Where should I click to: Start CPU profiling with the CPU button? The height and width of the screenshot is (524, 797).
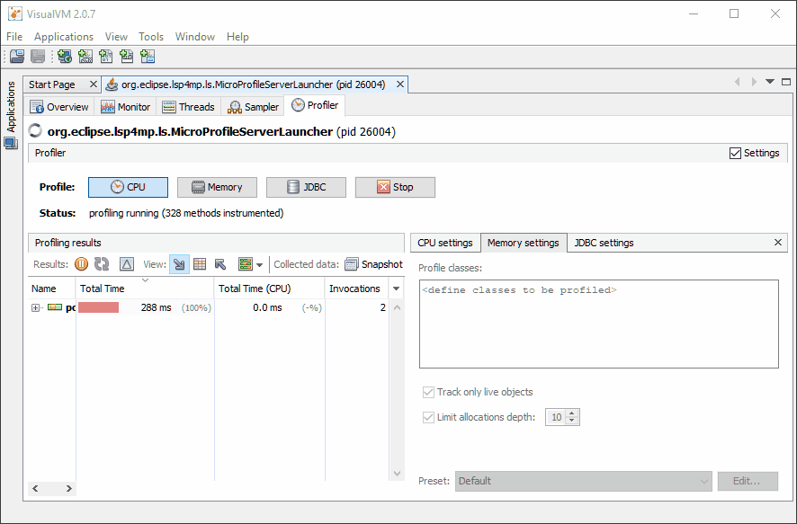(128, 187)
